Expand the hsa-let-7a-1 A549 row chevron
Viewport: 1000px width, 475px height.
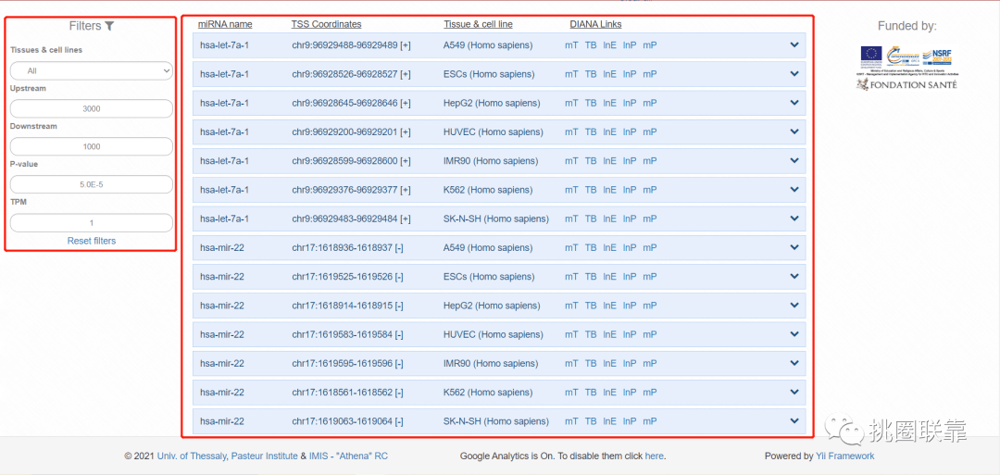(794, 45)
